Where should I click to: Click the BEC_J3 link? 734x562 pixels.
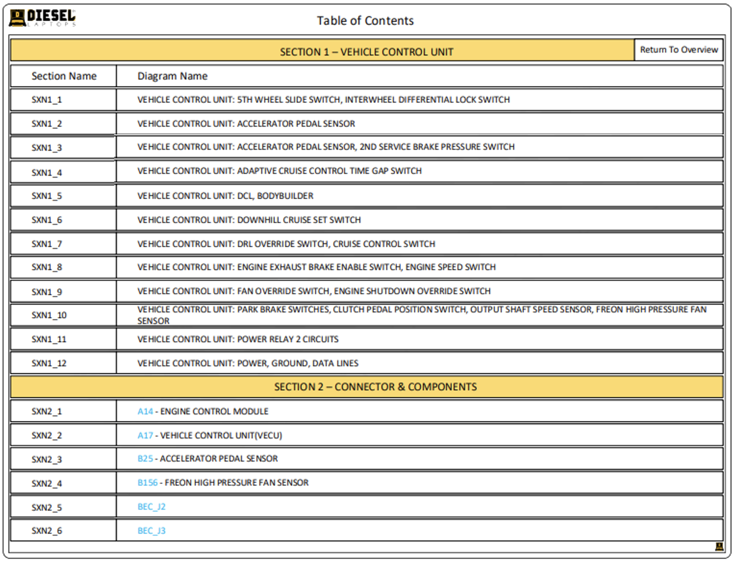point(152,530)
